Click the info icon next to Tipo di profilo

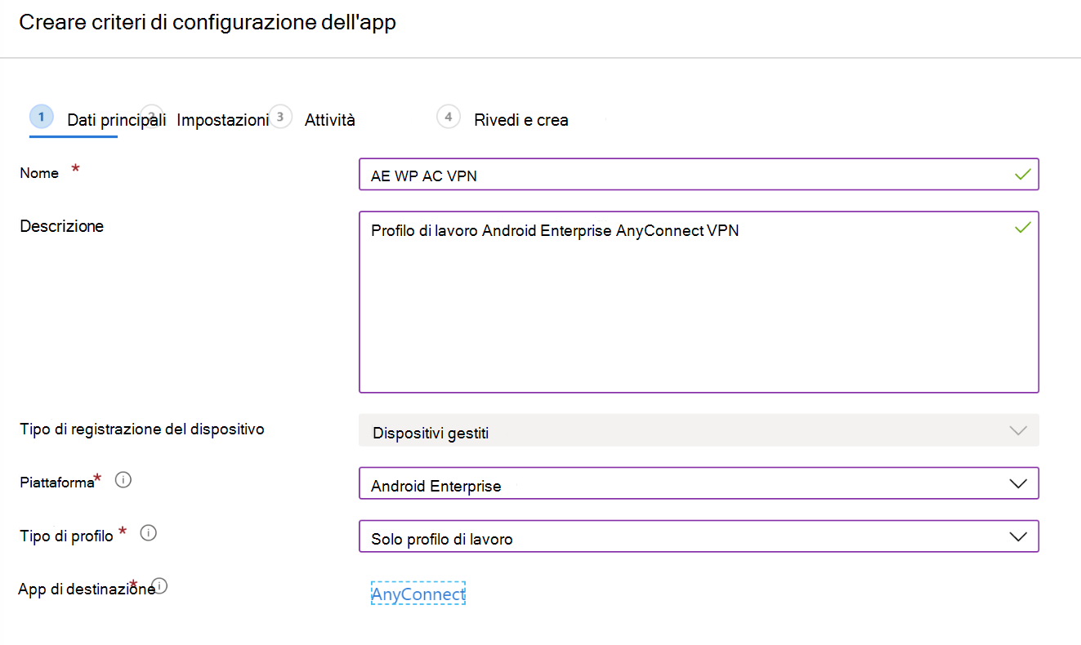click(148, 533)
